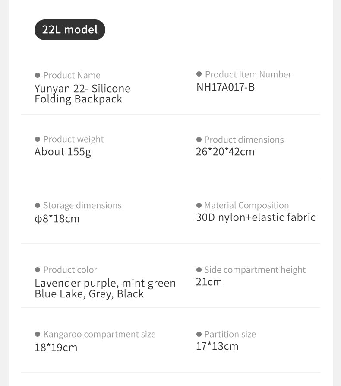Click the bullet dot beside Storage dimensions
Viewport: 341px width, 386px height.
click(x=38, y=205)
